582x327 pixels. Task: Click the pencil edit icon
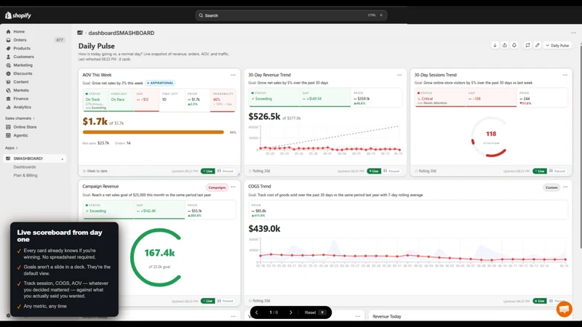pyautogui.click(x=537, y=45)
